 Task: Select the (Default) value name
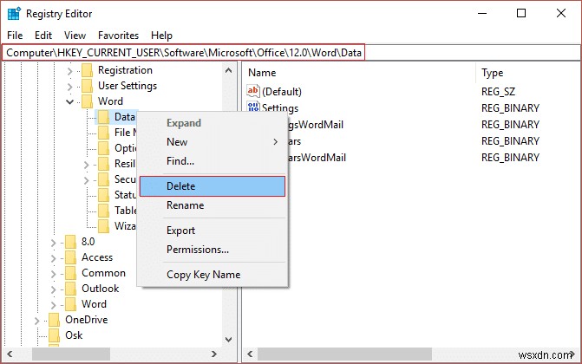point(282,92)
